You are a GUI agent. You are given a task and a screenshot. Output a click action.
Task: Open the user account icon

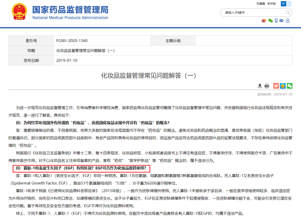tap(288, 21)
